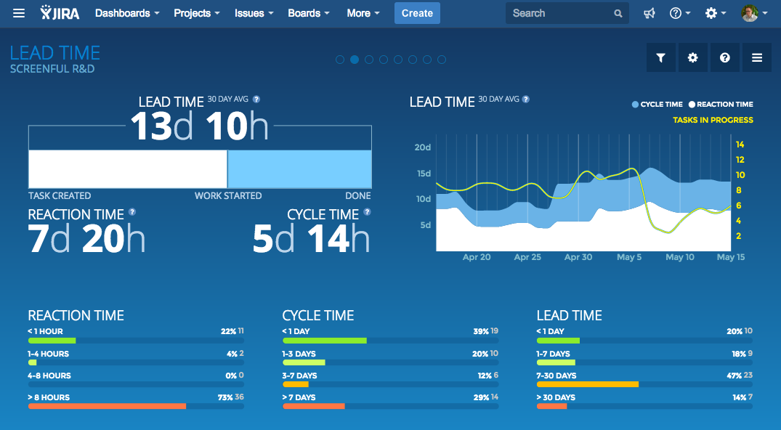781x430 pixels.
Task: Click the TASK CREATED label
Action: tap(60, 196)
